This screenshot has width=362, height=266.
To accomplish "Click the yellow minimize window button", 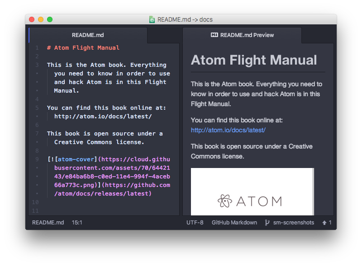I will [x=41, y=19].
